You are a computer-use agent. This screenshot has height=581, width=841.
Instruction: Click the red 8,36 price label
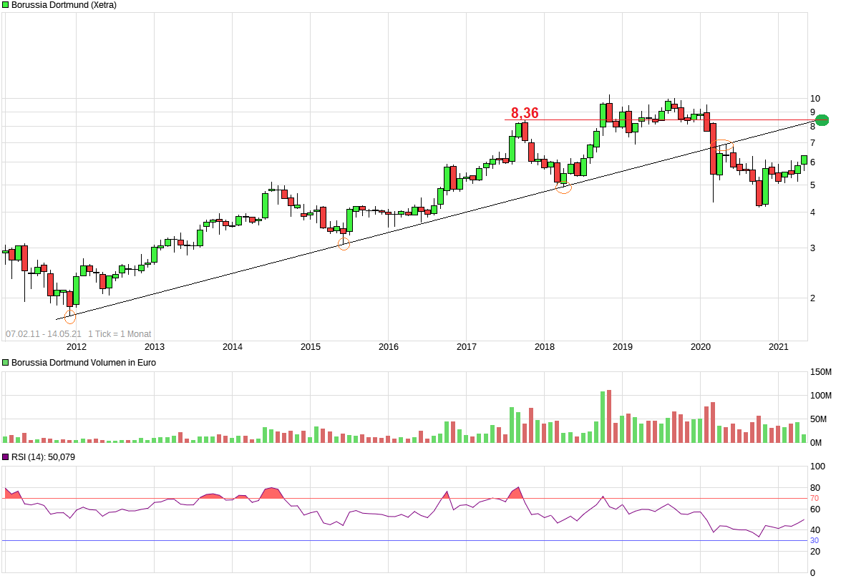click(525, 113)
